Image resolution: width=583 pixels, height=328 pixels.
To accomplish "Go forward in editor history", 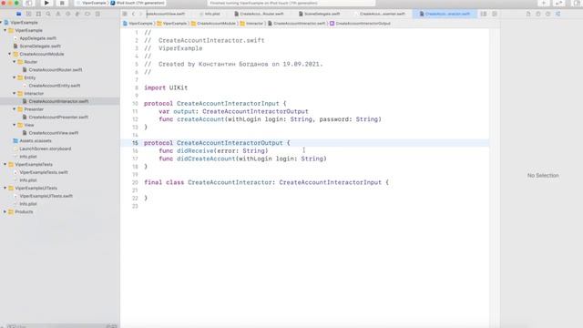I will tap(140, 14).
